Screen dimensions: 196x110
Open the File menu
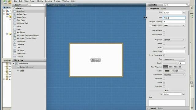16,1
